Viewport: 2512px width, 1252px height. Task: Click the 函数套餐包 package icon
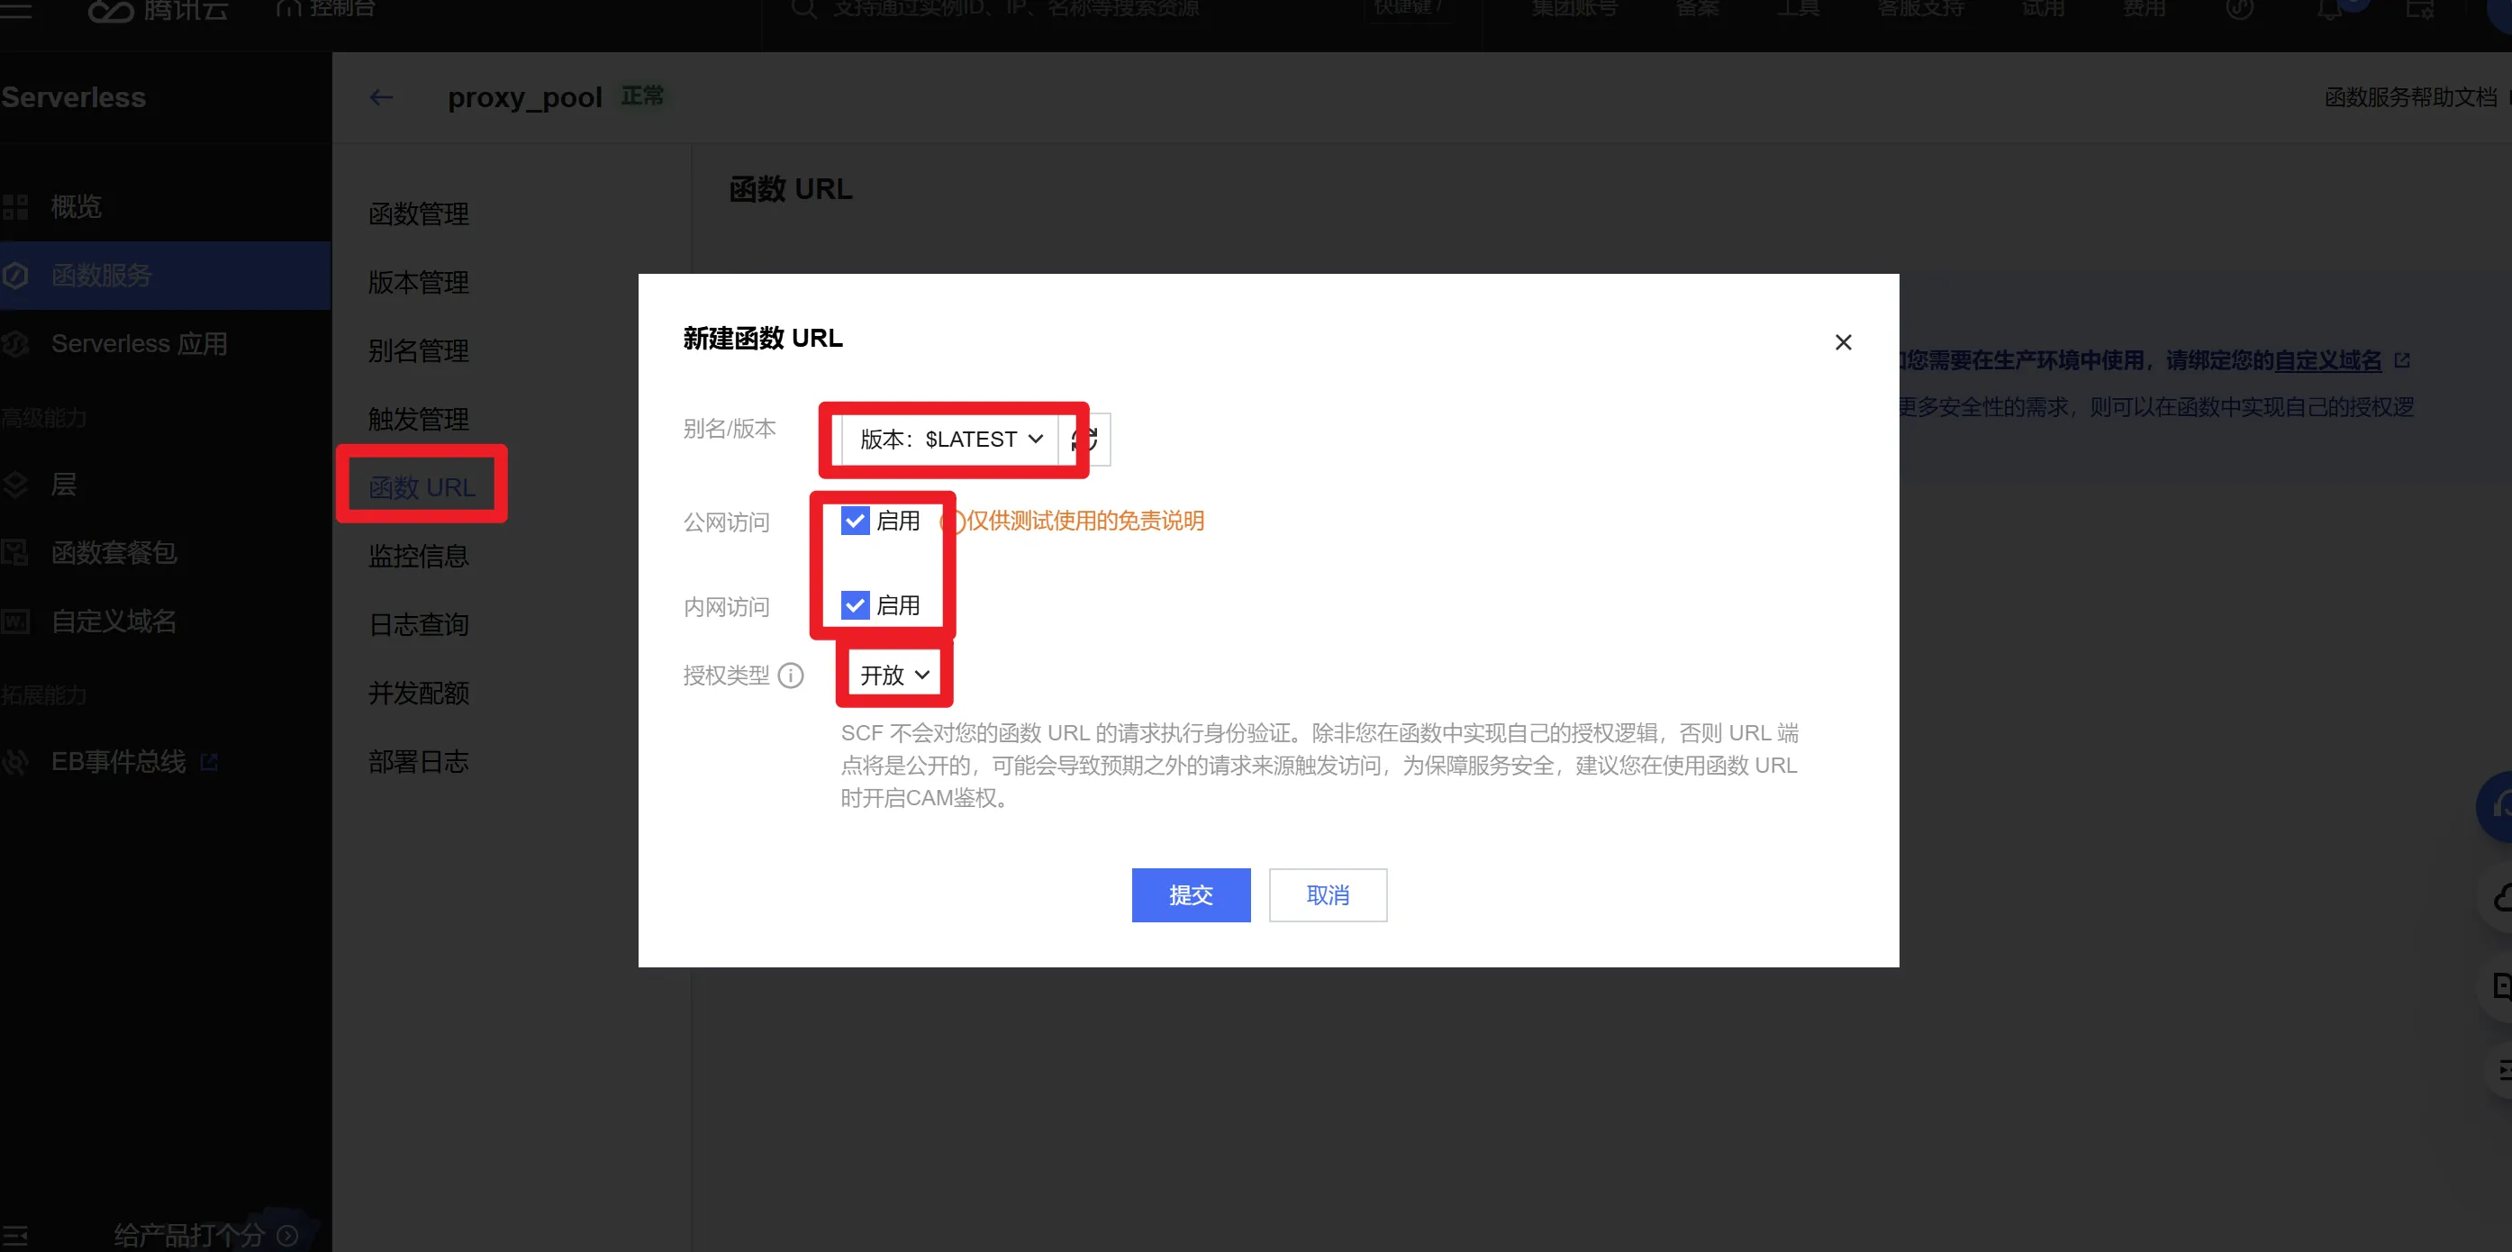point(15,553)
